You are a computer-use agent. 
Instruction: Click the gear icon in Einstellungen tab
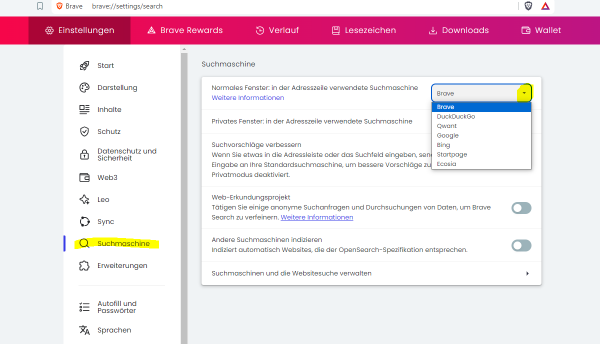[x=49, y=30]
